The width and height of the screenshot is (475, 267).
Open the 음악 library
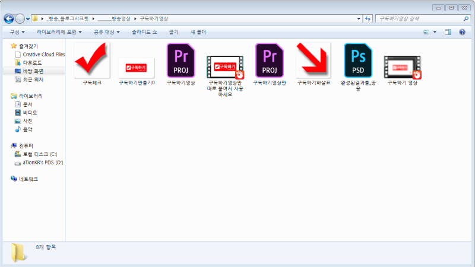pyautogui.click(x=24, y=129)
